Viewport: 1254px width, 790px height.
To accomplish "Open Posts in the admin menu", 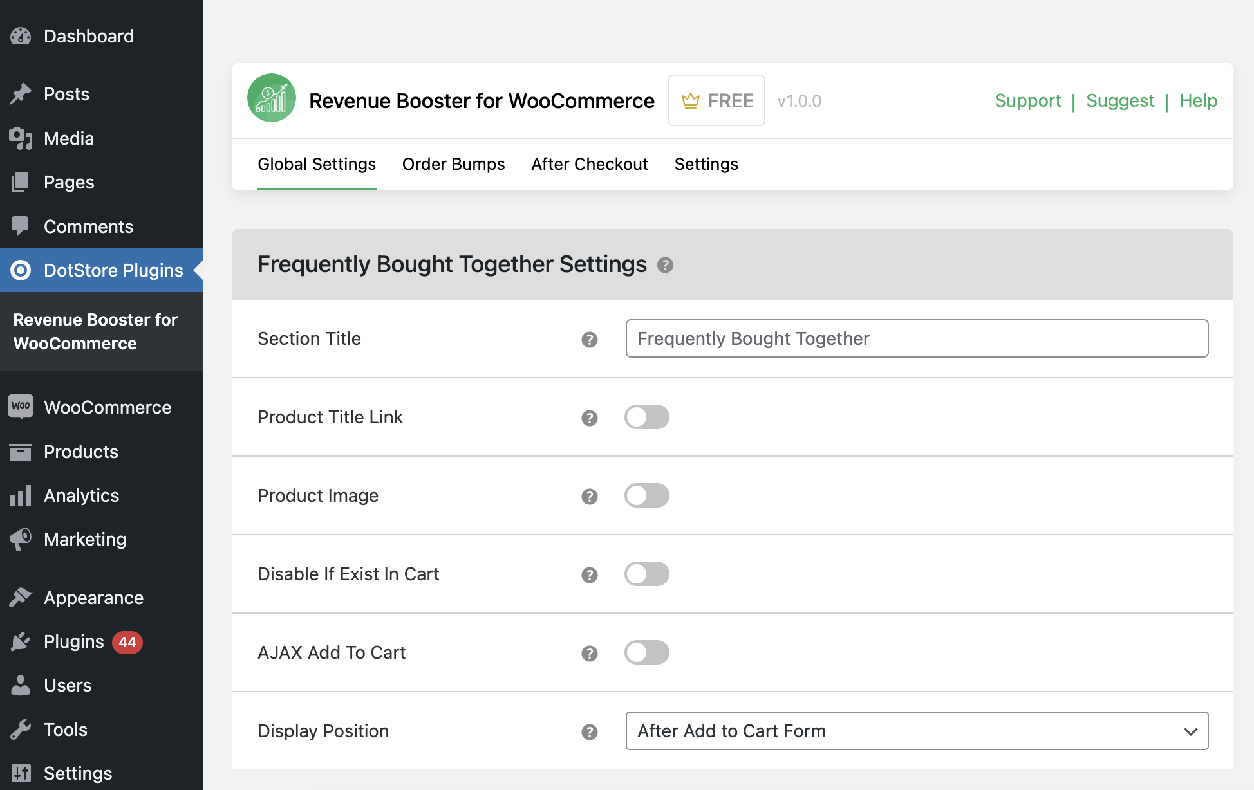I will tap(102, 94).
